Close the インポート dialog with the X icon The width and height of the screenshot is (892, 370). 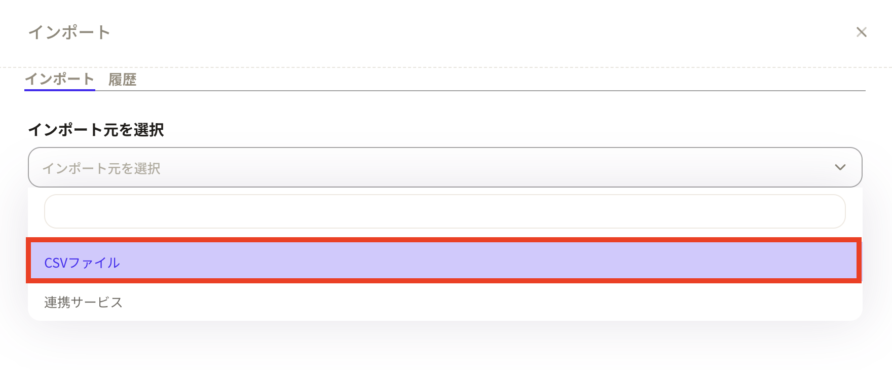861,32
